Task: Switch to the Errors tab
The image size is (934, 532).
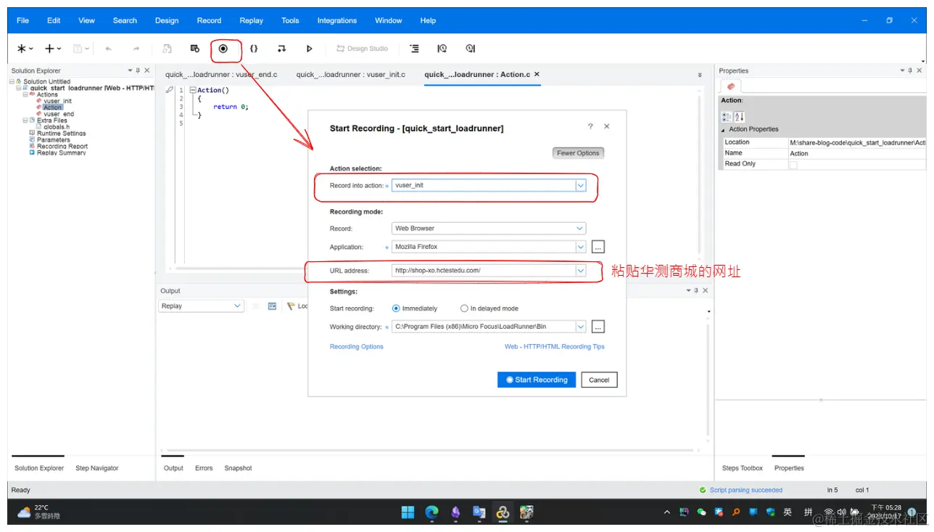Action: click(204, 468)
